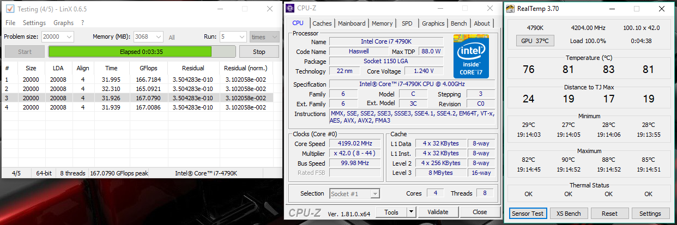Click the 167.0790 GFlops peak status entry
This screenshot has width=677, height=225.
coord(119,173)
